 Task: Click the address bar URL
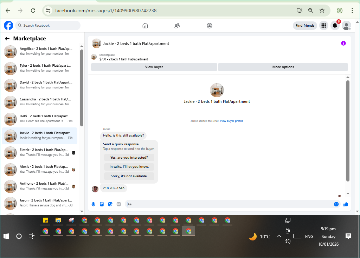tap(106, 11)
